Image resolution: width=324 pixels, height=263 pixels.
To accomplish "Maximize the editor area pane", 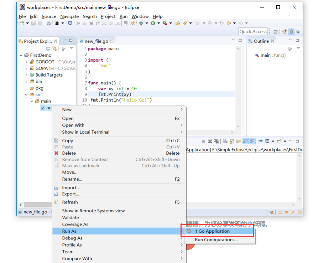I will click(240, 40).
